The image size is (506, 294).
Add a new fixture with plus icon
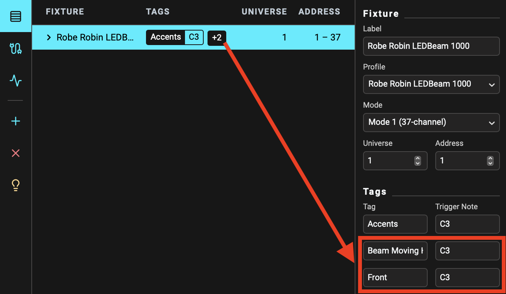click(16, 121)
